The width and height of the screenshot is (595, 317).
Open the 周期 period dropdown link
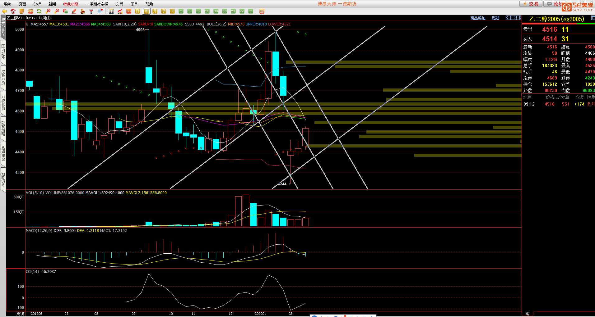point(495,18)
